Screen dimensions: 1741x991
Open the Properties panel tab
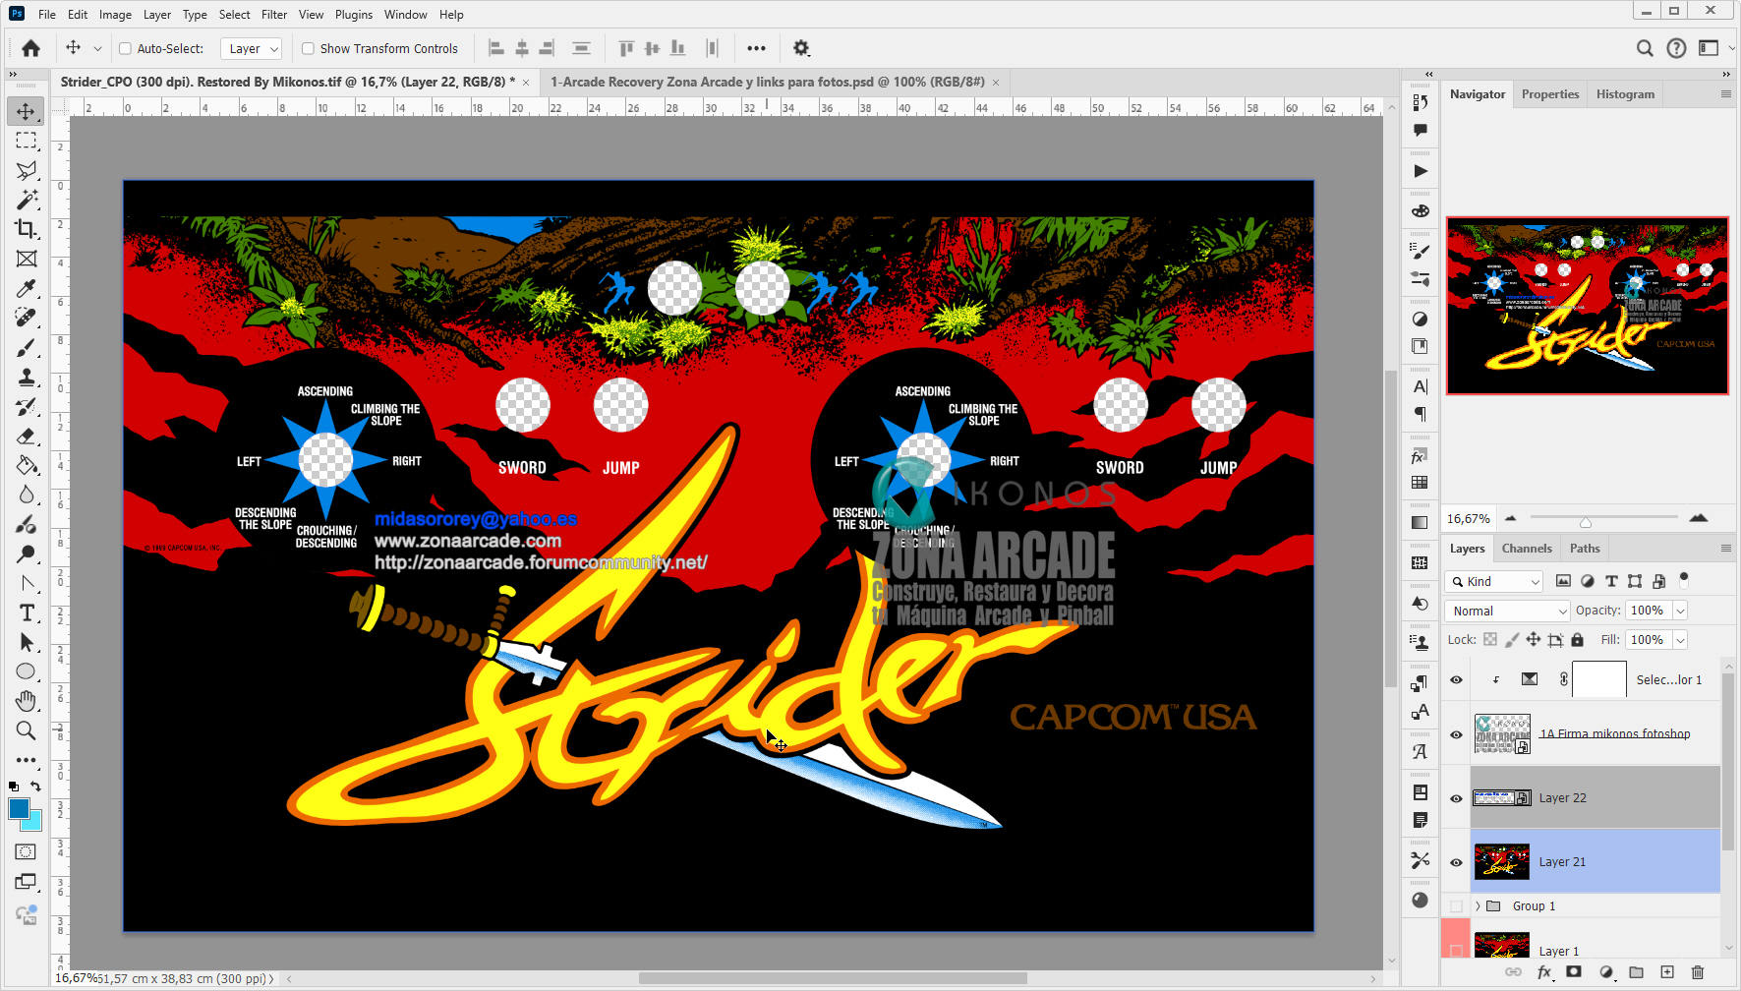[1550, 94]
